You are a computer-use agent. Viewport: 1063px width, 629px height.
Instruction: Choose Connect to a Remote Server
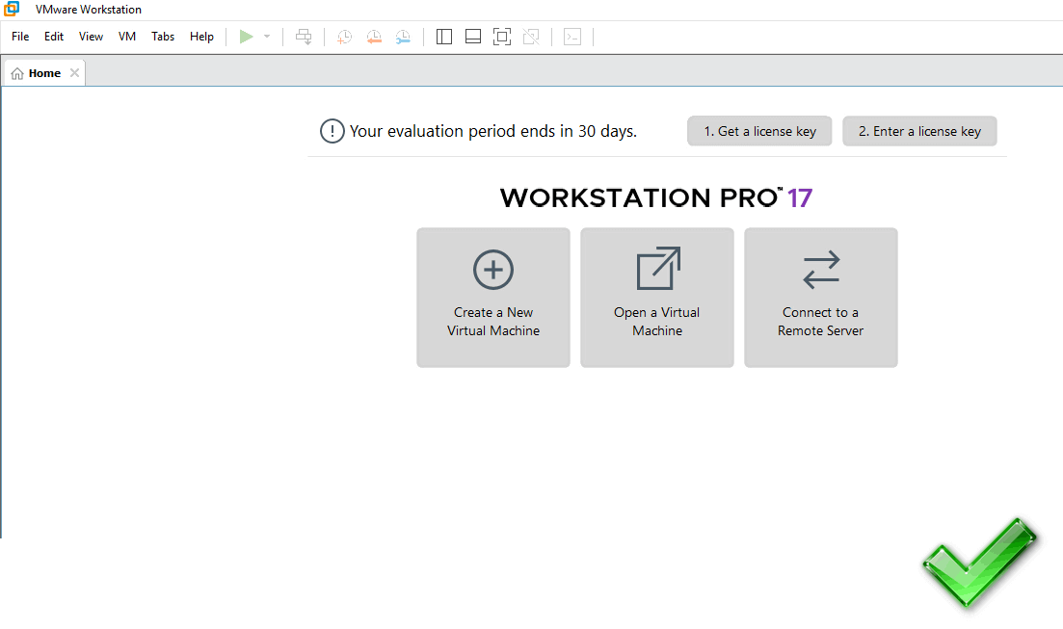820,297
